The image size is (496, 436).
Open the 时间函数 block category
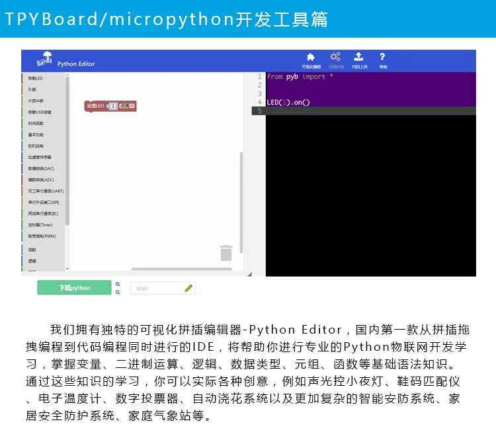pyautogui.click(x=36, y=124)
